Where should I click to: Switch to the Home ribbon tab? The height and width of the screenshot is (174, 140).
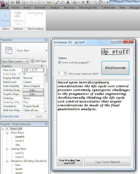pos(15,8)
